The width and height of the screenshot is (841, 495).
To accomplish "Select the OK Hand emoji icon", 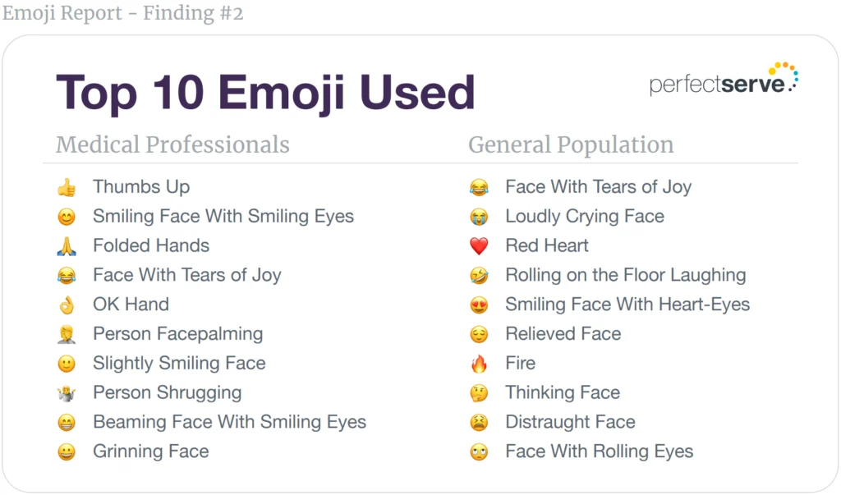I will (67, 305).
